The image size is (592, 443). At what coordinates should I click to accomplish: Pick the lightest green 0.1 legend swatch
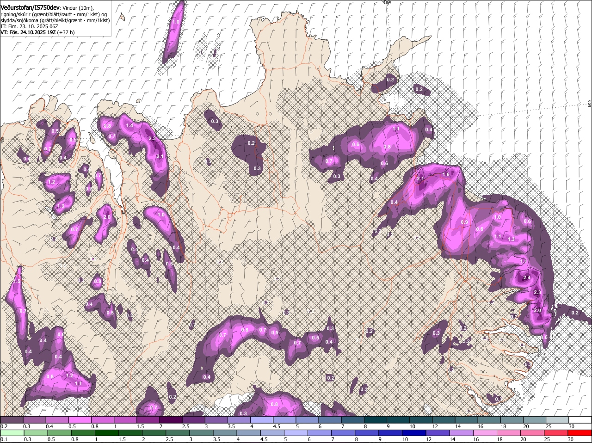coord(12,433)
